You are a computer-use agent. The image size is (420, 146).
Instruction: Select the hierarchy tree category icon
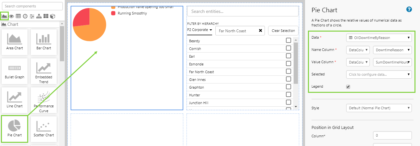(x=39, y=16)
